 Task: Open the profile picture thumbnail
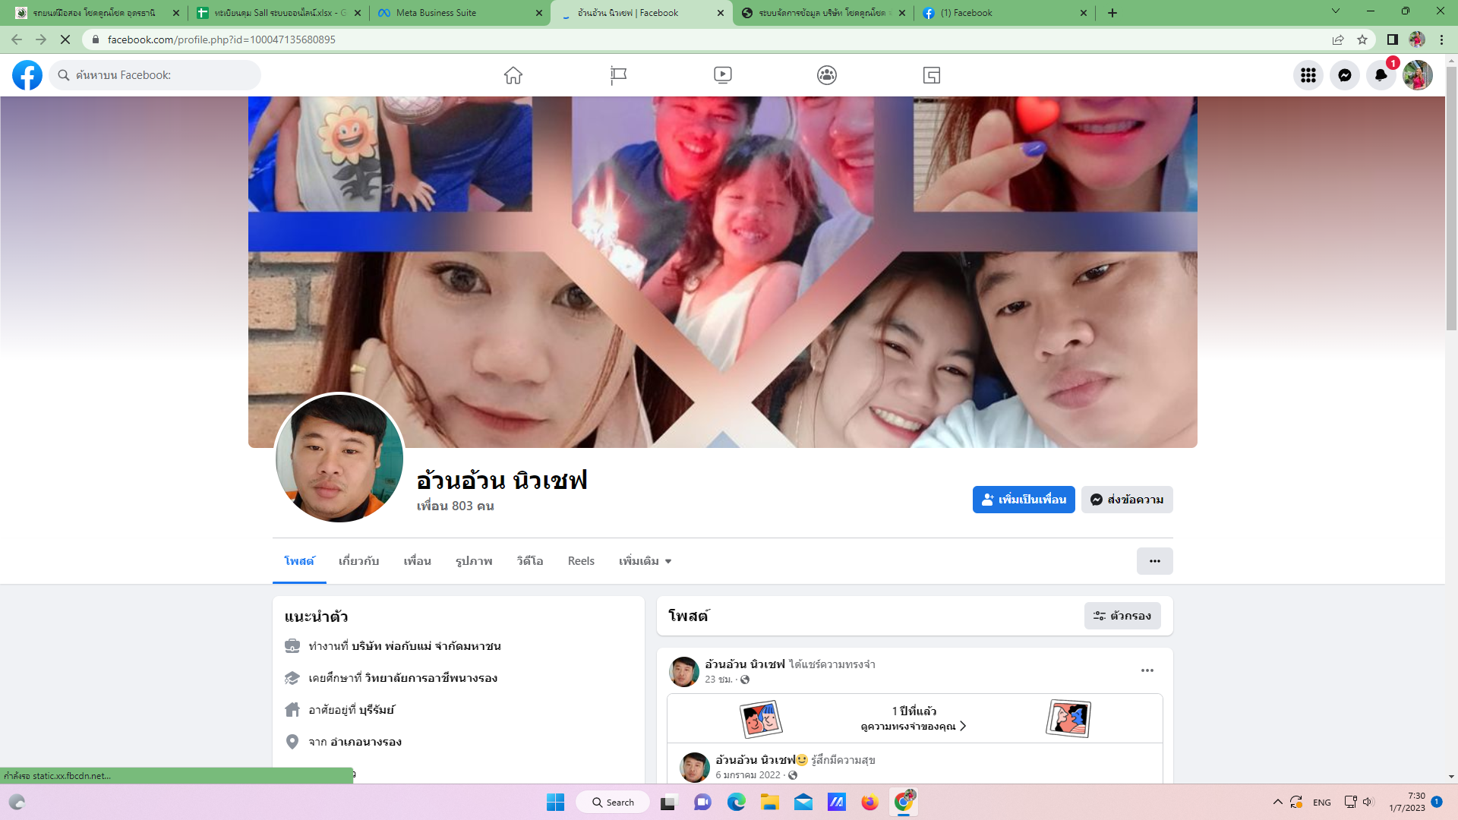339,458
